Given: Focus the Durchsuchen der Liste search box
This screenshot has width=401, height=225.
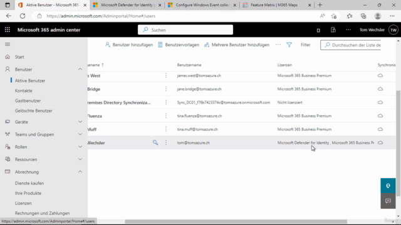Looking at the screenshot, I should coord(351,45).
